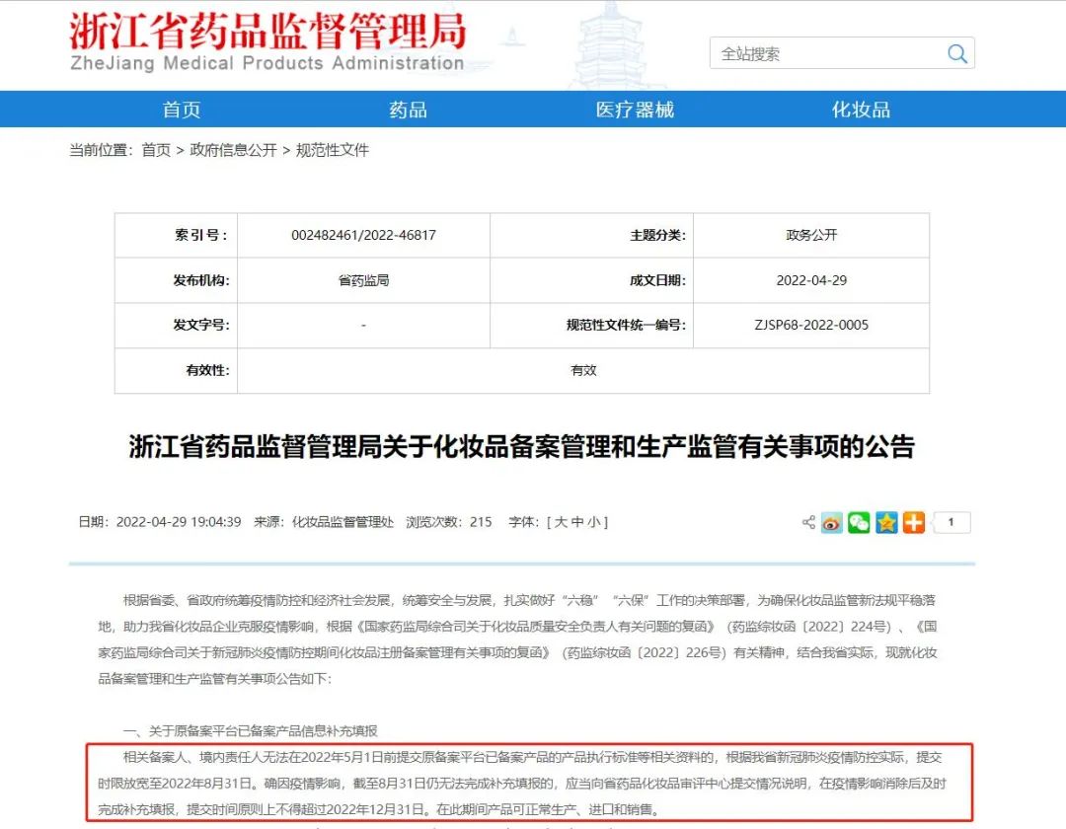Set font size to large (大)
This screenshot has width=1066, height=829.
coord(561,522)
